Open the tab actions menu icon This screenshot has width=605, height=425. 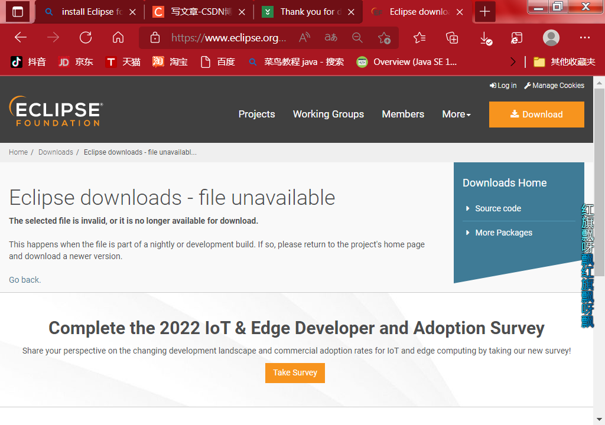(x=18, y=12)
